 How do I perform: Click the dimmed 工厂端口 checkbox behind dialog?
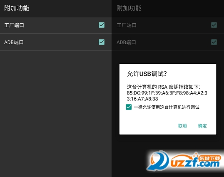pos(214,25)
